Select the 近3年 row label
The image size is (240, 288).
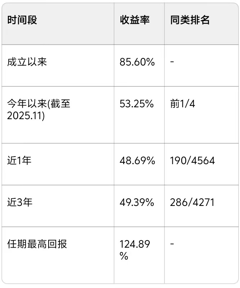click(20, 202)
